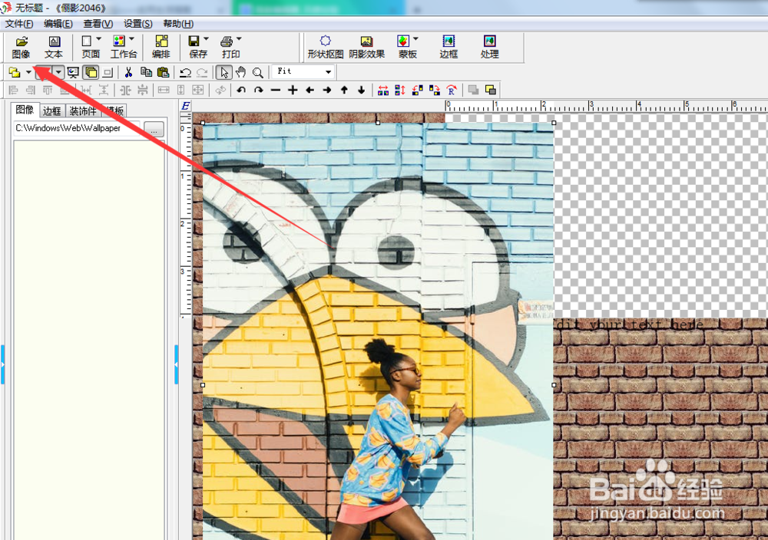The height and width of the screenshot is (540, 768).
Task: Undo the last action
Action: coord(185,72)
